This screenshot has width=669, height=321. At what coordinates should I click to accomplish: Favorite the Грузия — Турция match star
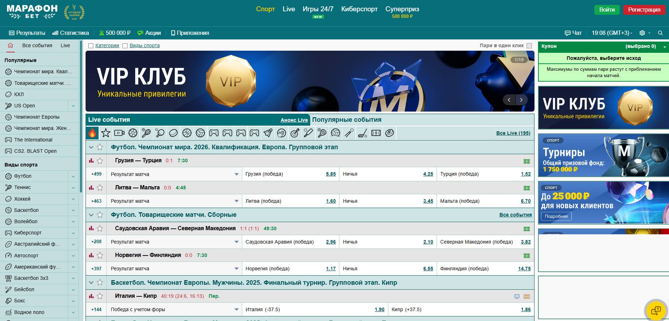click(x=100, y=160)
